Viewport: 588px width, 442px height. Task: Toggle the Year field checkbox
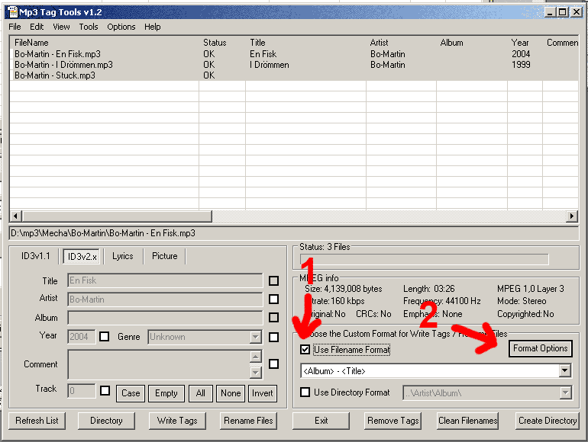click(105, 337)
